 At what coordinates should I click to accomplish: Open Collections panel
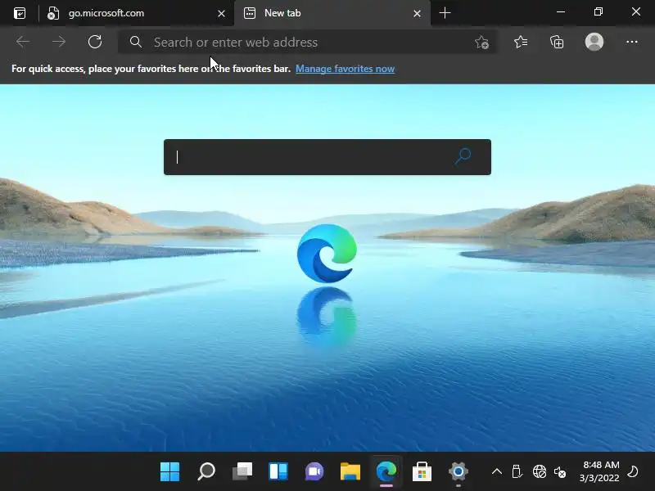click(x=557, y=43)
